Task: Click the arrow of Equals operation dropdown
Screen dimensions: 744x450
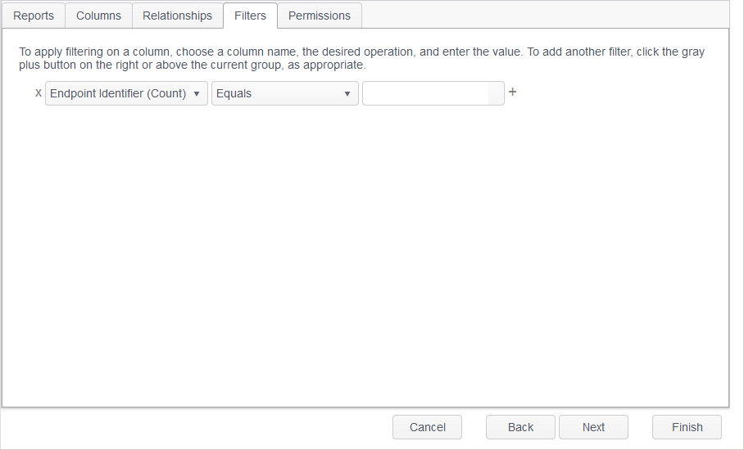Action: (348, 94)
